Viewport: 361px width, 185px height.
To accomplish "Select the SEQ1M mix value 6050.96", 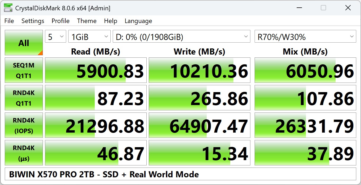I will (305, 70).
